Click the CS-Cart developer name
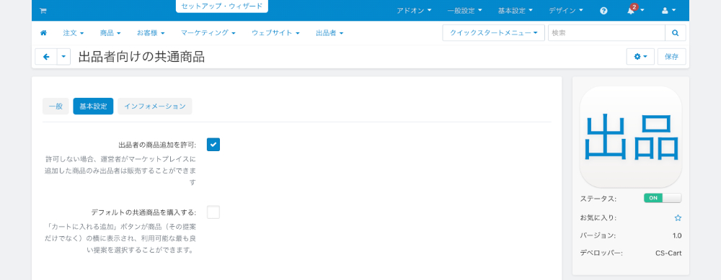Image resolution: width=721 pixels, height=280 pixels. tap(668, 253)
